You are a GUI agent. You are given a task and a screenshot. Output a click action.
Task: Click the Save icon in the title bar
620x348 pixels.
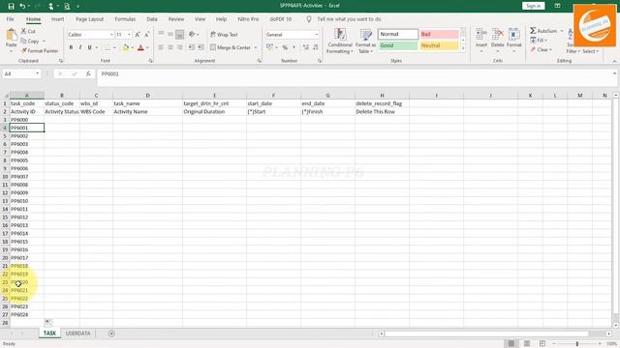coord(11,6)
